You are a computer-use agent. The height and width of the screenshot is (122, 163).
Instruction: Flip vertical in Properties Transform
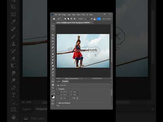[x=77, y=98]
